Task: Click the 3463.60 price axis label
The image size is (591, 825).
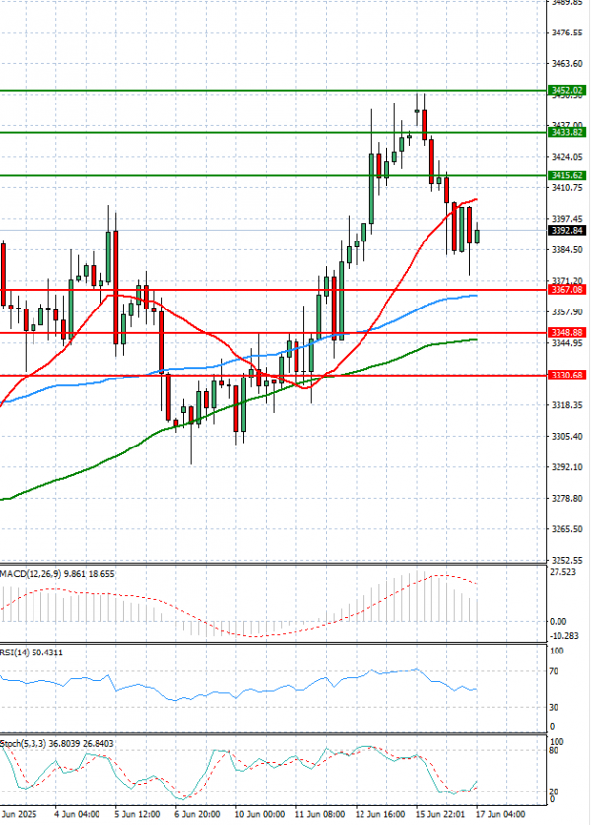Action: 566,64
